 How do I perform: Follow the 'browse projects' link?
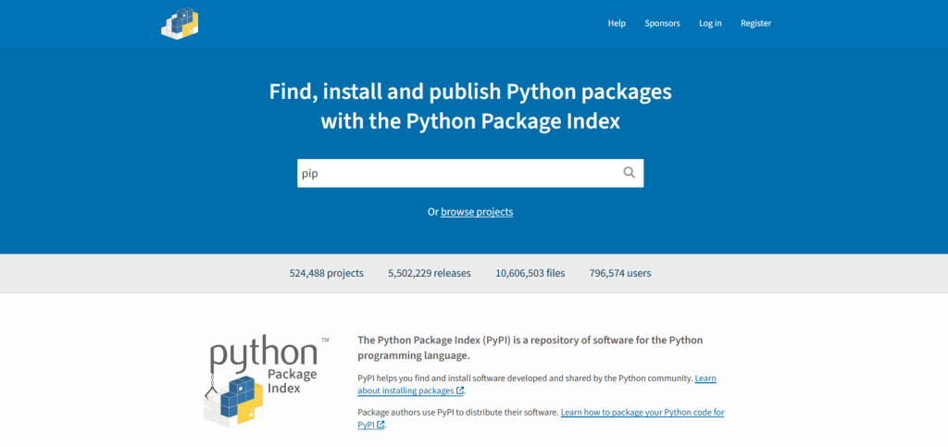tap(477, 212)
